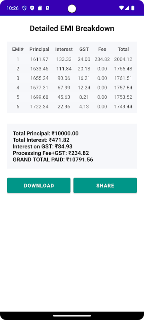Tap the shield icon in status bar
This screenshot has width=144, height=320.
coord(24,8)
